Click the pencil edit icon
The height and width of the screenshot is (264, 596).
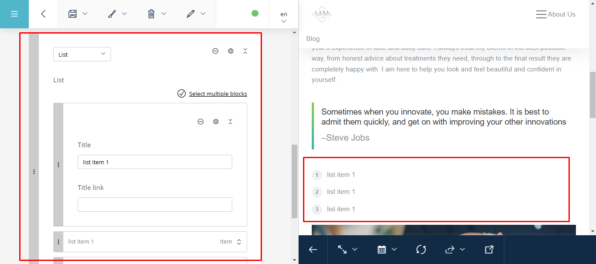pos(190,14)
